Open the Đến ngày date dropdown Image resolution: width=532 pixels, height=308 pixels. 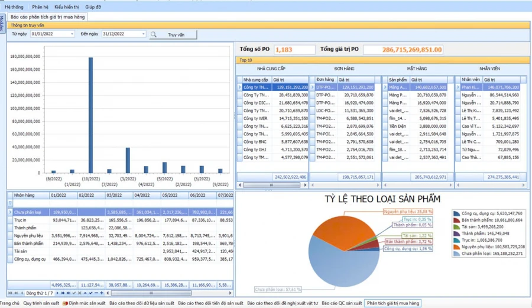click(143, 34)
